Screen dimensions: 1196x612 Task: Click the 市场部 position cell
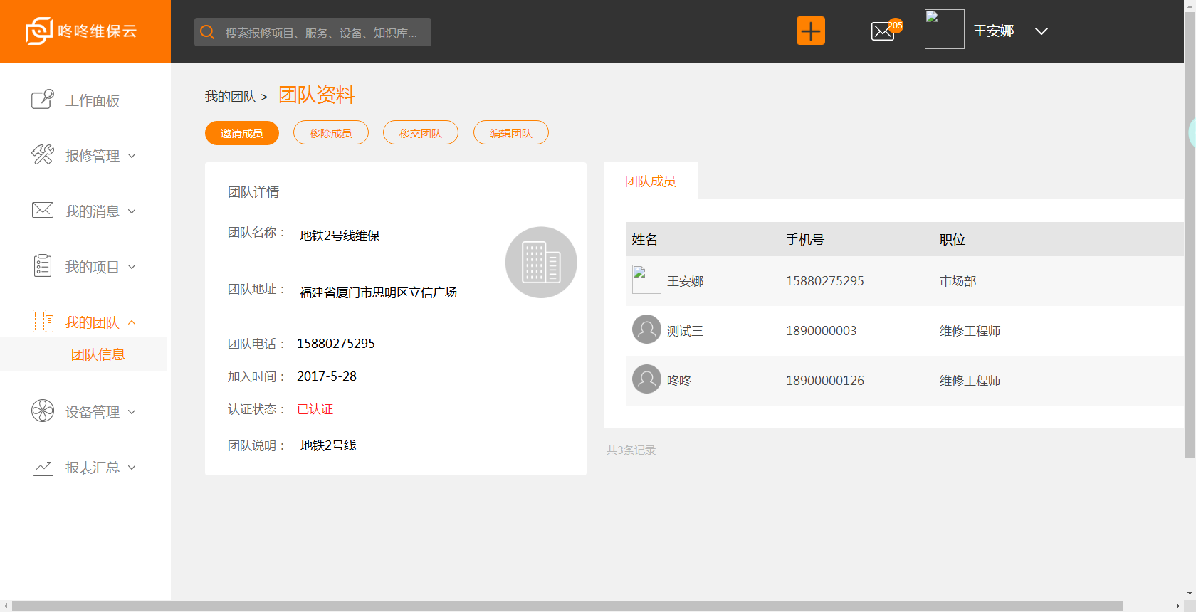tap(958, 281)
